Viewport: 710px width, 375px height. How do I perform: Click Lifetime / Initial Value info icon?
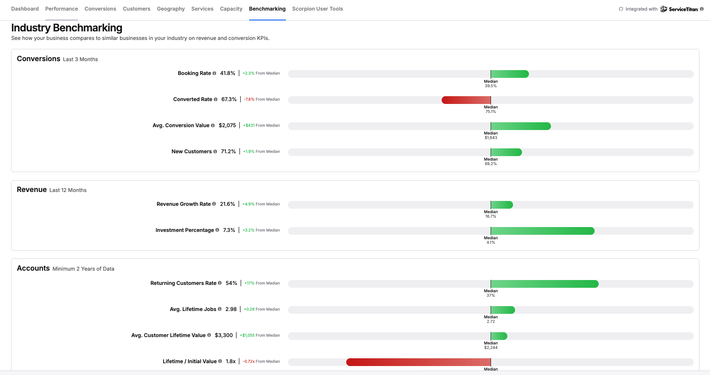tap(220, 362)
